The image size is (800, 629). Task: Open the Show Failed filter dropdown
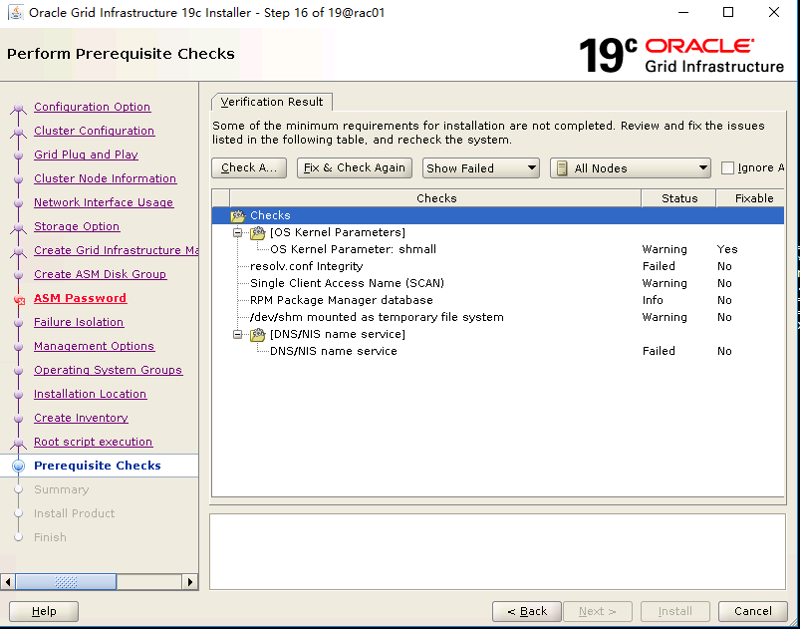click(x=480, y=168)
